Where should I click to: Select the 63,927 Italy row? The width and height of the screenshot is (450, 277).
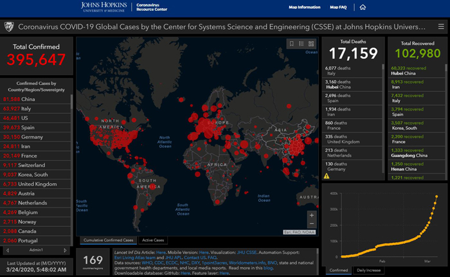pos(35,109)
